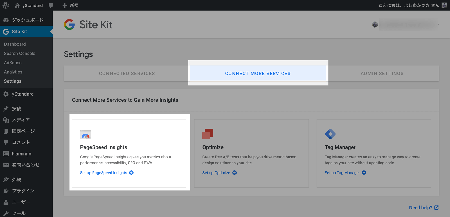Viewport: 450px width, 217px height.
Task: Open ダッシュボード menu label
Action: [28, 20]
